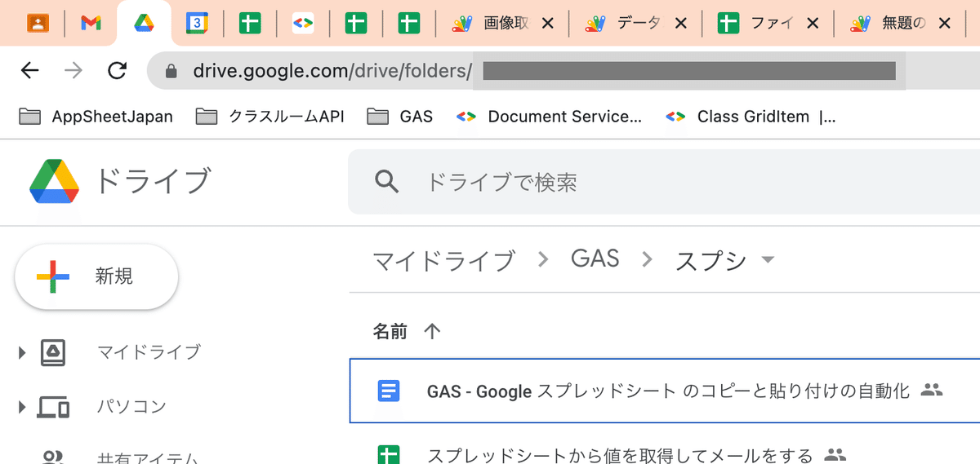The width and height of the screenshot is (980, 464).
Task: Open the Gmail pinned tab
Action: point(91,24)
